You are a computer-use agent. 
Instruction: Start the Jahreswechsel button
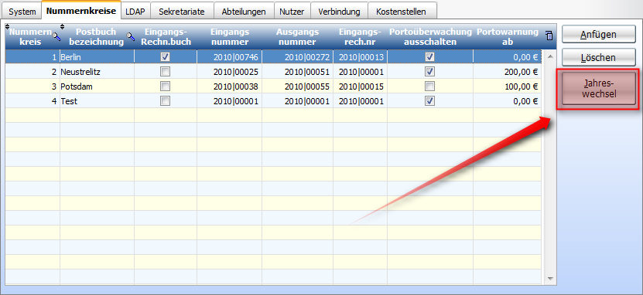click(598, 88)
